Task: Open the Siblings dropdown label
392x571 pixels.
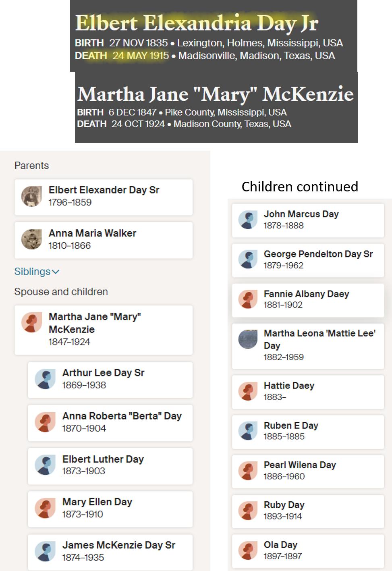Action: [33, 272]
